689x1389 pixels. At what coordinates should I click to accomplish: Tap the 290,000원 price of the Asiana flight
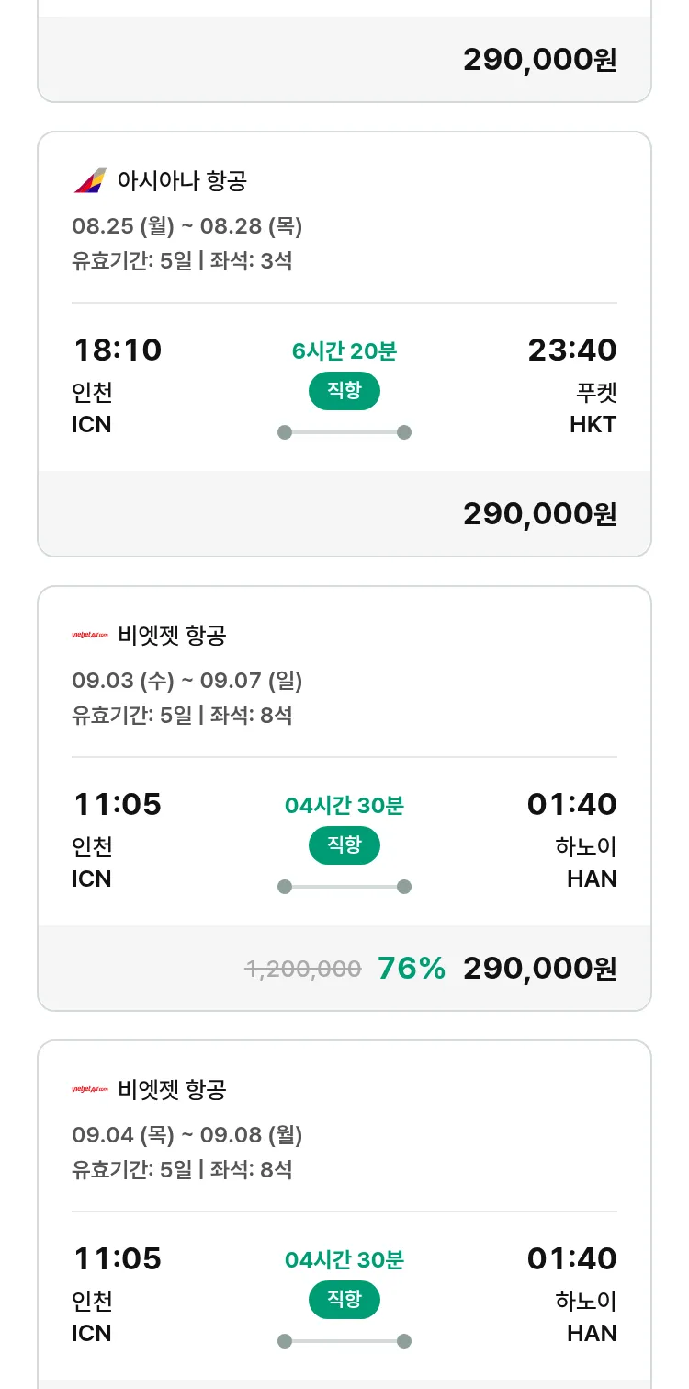coord(539,514)
